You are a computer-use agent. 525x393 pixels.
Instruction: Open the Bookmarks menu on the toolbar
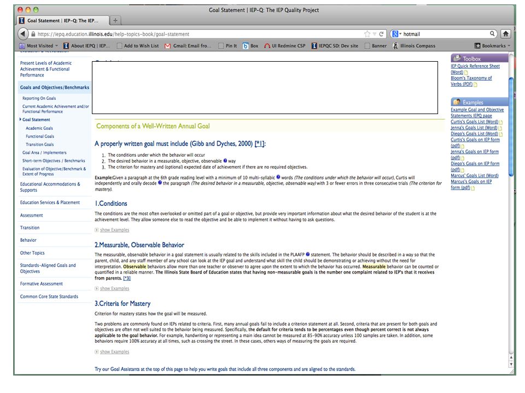coord(492,46)
